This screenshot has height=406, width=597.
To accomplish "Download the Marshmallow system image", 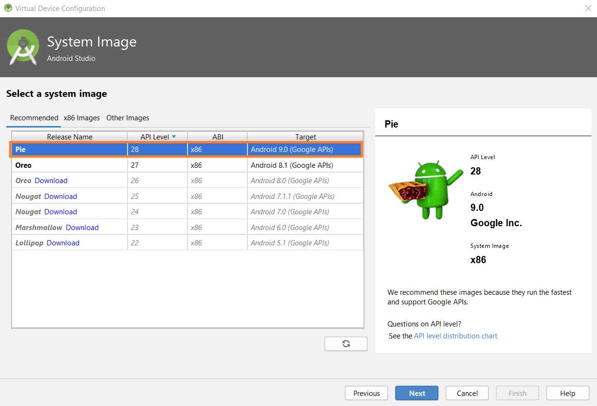I will pyautogui.click(x=82, y=228).
